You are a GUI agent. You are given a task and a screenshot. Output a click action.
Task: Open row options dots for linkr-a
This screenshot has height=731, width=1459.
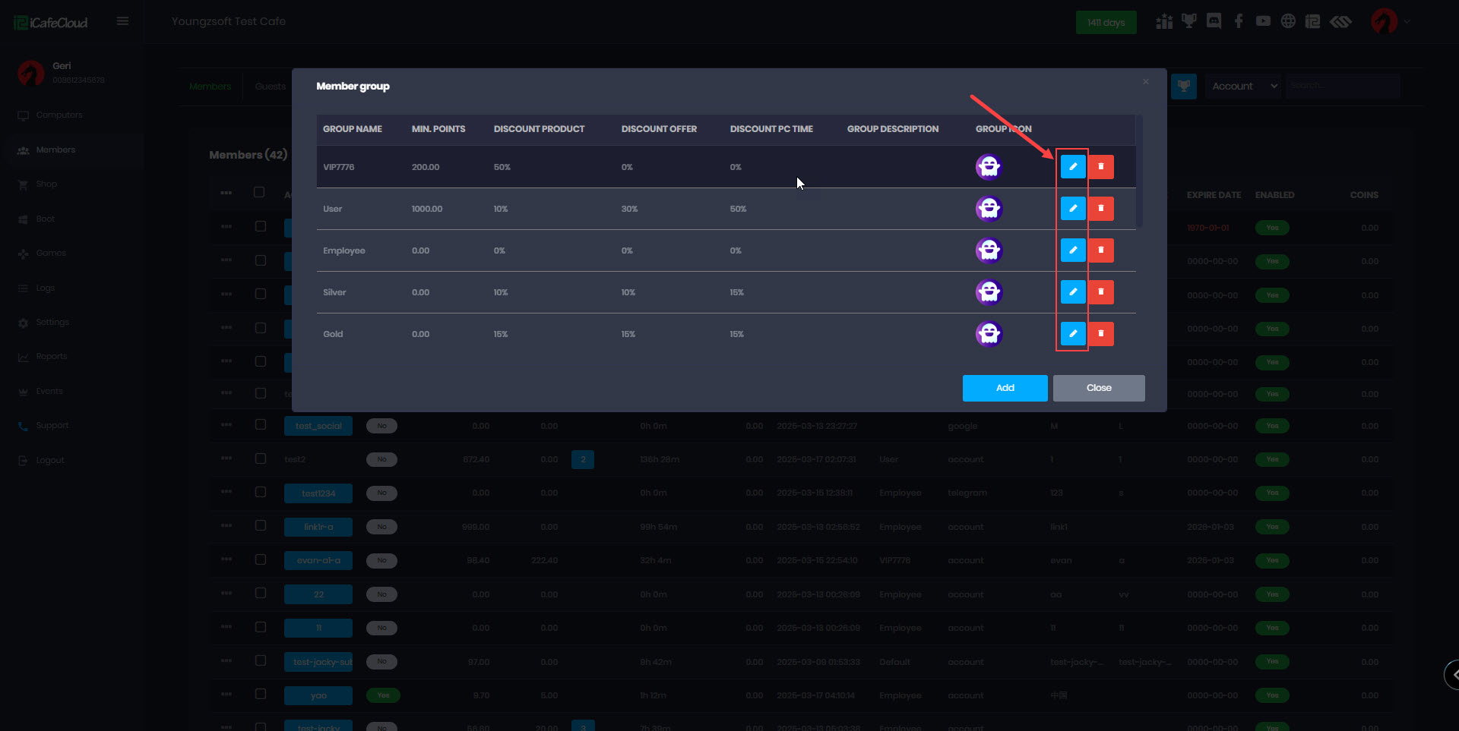pyautogui.click(x=226, y=526)
